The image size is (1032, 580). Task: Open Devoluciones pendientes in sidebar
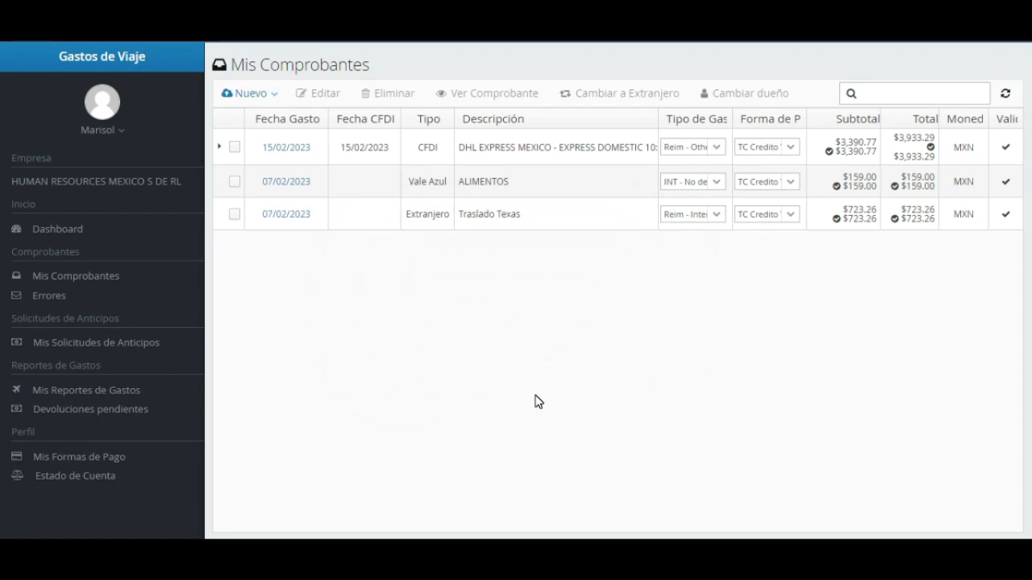(91, 409)
